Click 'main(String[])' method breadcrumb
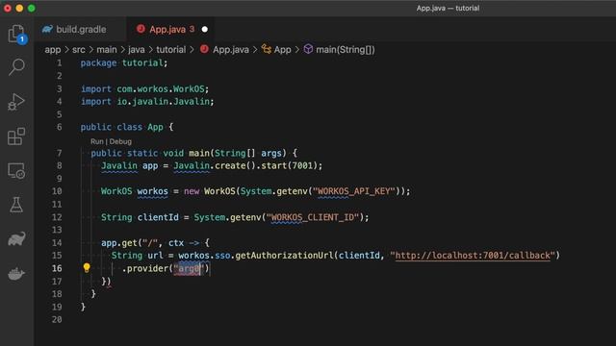Image resolution: width=616 pixels, height=346 pixels. (x=346, y=50)
